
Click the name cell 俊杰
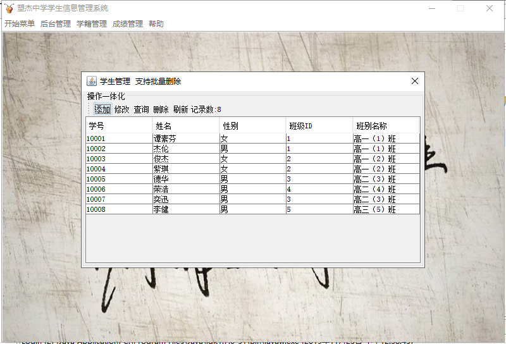[x=186, y=159]
